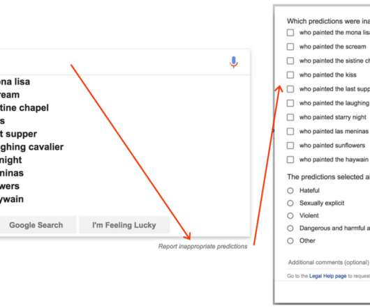370x308 pixels.
Task: Click the microphone voice search icon
Action: tap(234, 62)
